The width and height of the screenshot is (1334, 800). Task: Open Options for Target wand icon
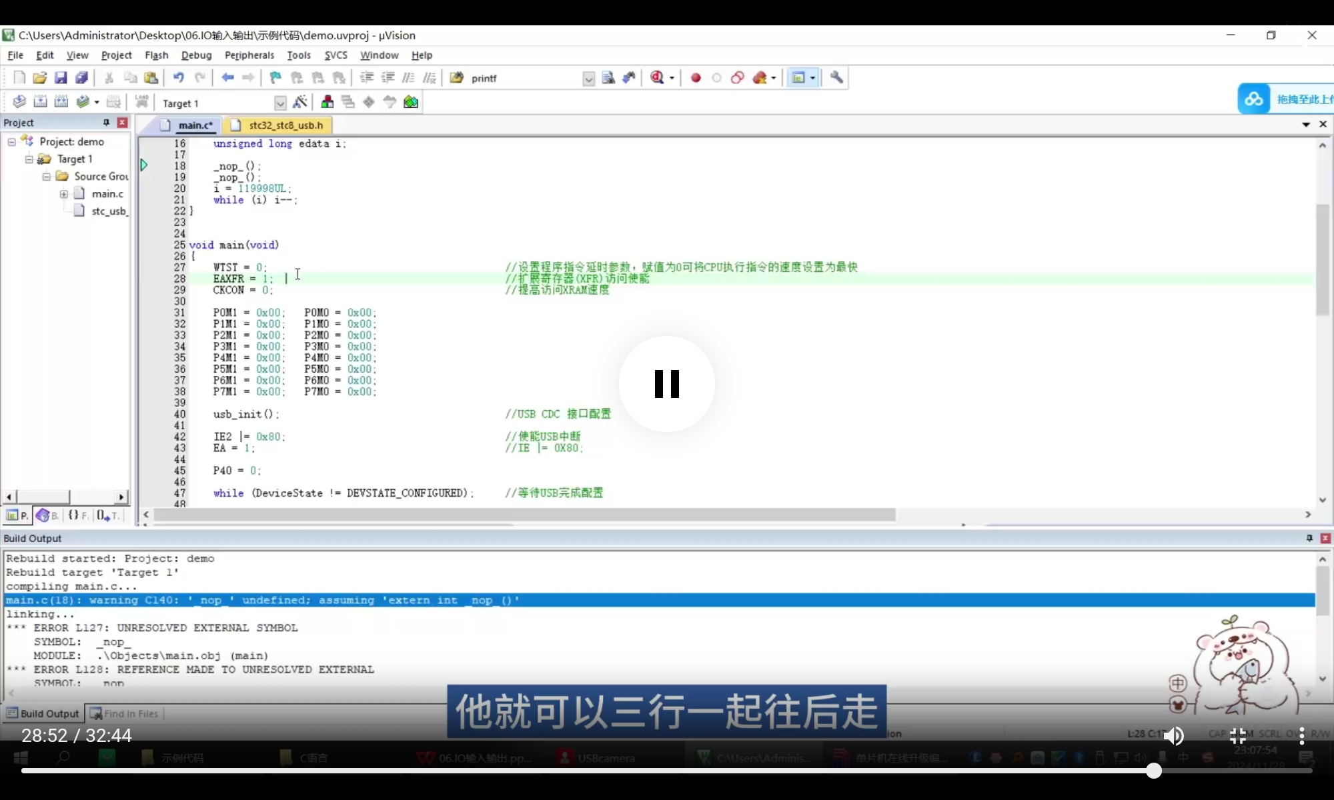click(x=300, y=102)
